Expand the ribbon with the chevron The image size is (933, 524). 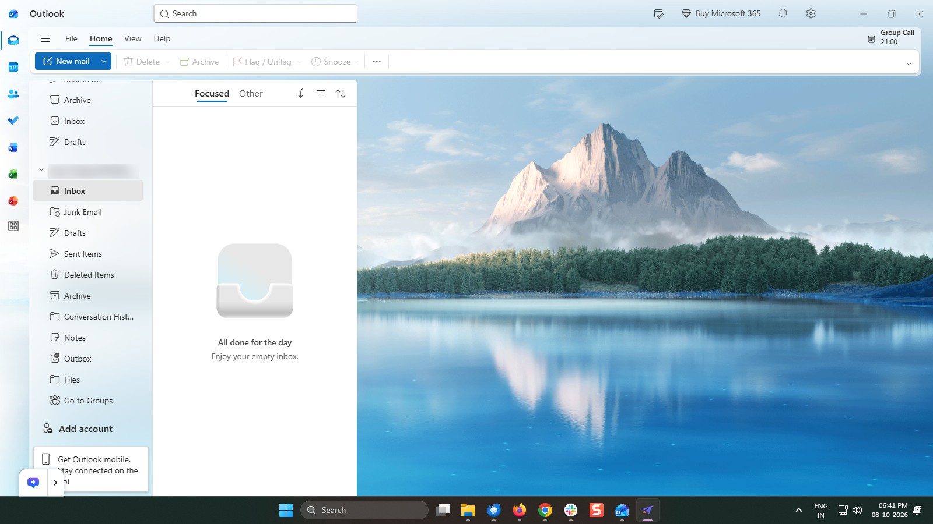[909, 64]
